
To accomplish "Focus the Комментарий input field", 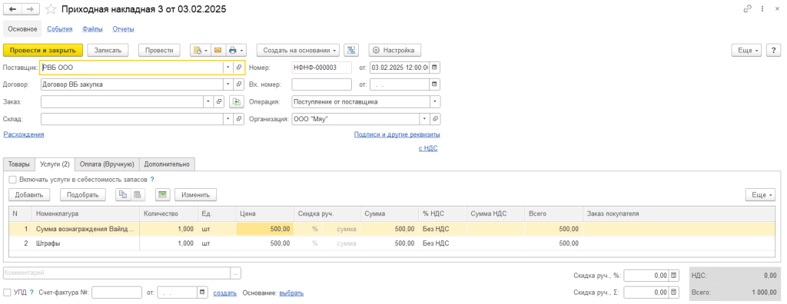I will point(117,273).
